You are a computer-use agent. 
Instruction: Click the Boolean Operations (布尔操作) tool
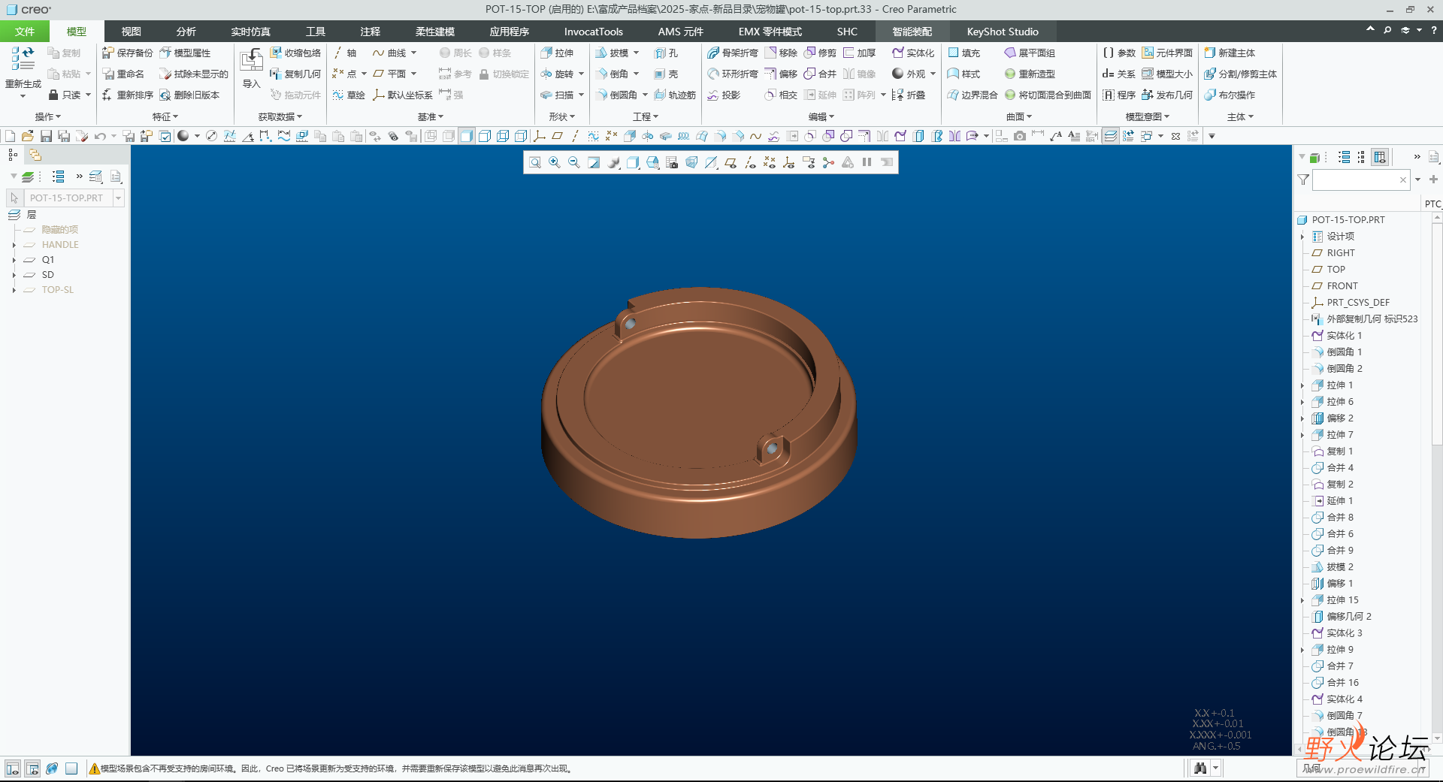click(x=1230, y=95)
